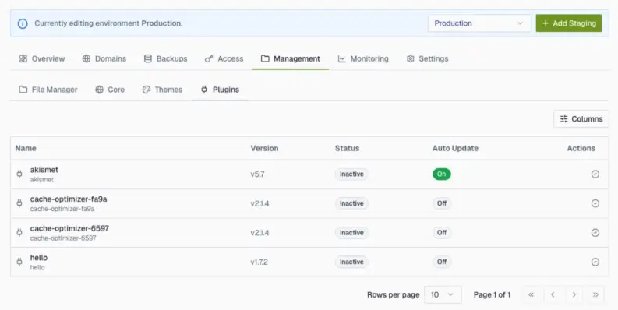The height and width of the screenshot is (310, 618).
Task: Go to previous page arrow
Action: (553, 294)
